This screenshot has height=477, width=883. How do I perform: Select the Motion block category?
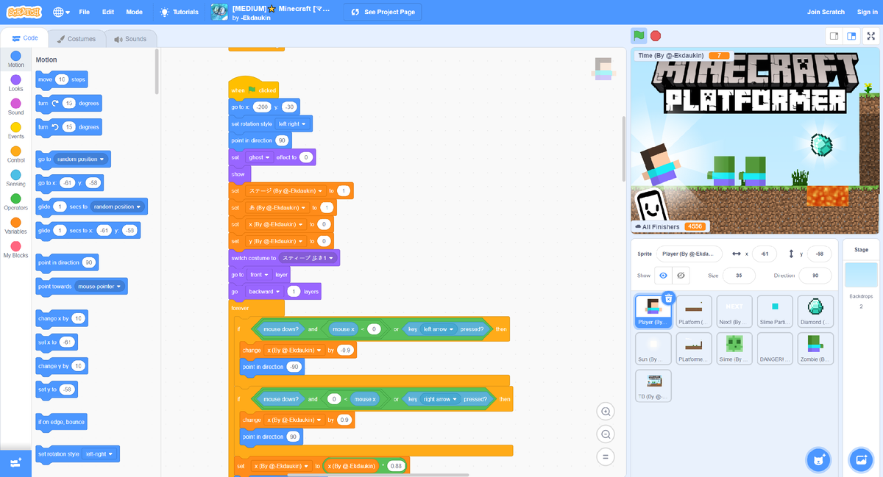(15, 59)
